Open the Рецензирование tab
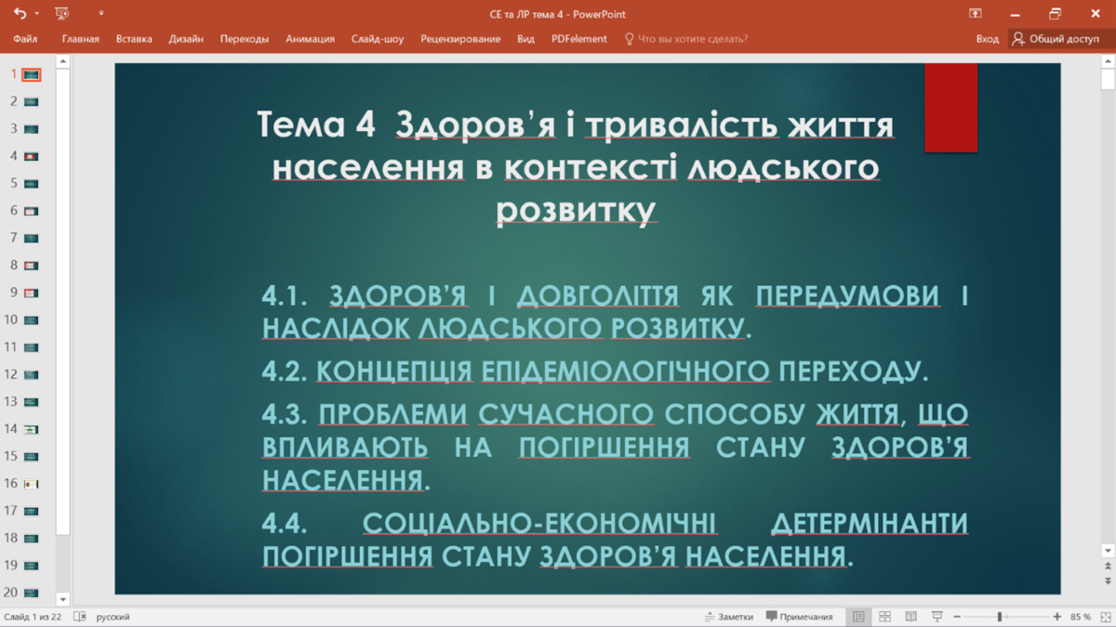Screen dimensions: 1116x627 (x=460, y=39)
